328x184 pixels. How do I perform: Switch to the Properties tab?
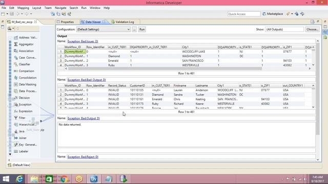pyautogui.click(x=65, y=22)
